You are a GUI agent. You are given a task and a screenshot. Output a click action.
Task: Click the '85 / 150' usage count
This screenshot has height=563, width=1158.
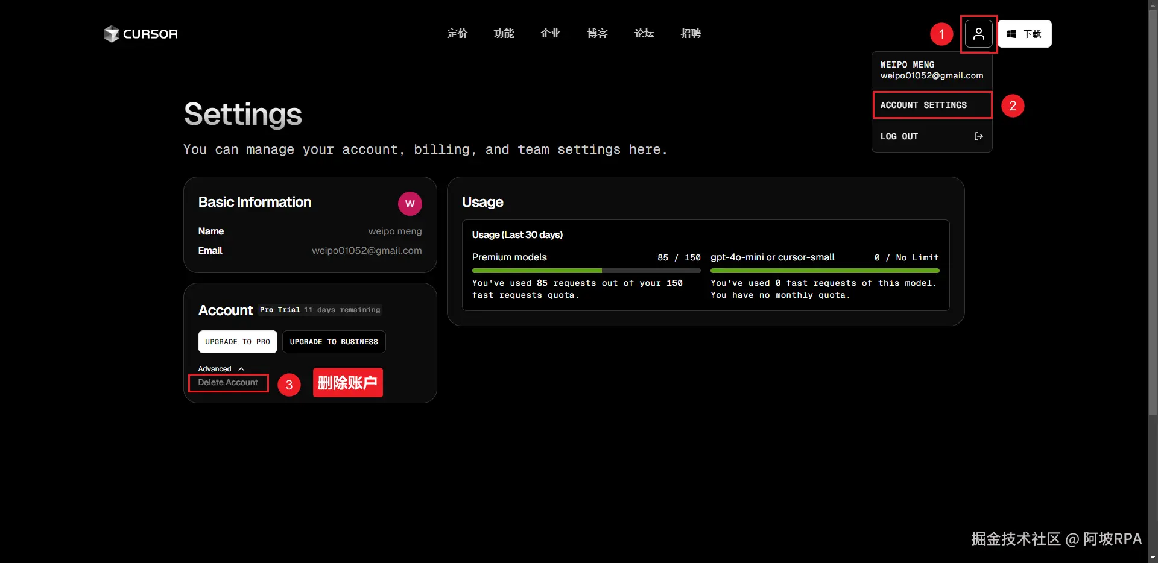(679, 258)
